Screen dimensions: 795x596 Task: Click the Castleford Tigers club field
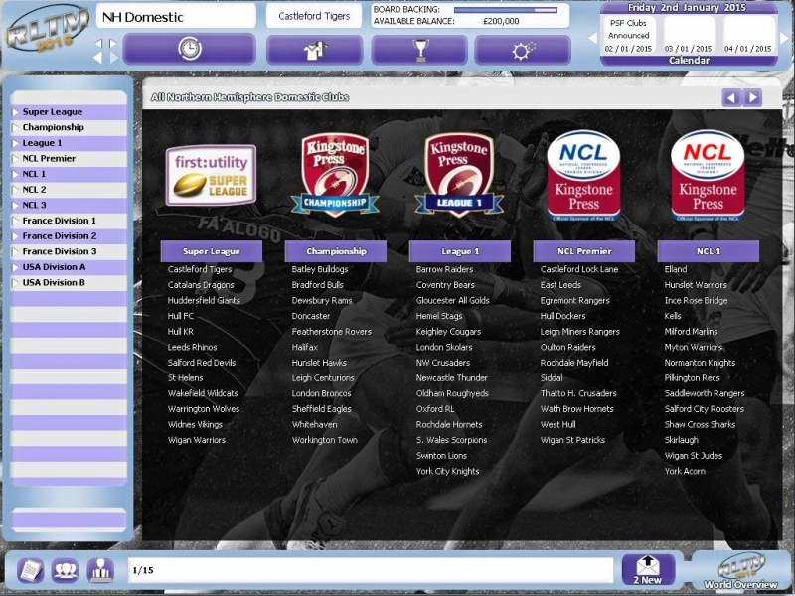pyautogui.click(x=314, y=16)
